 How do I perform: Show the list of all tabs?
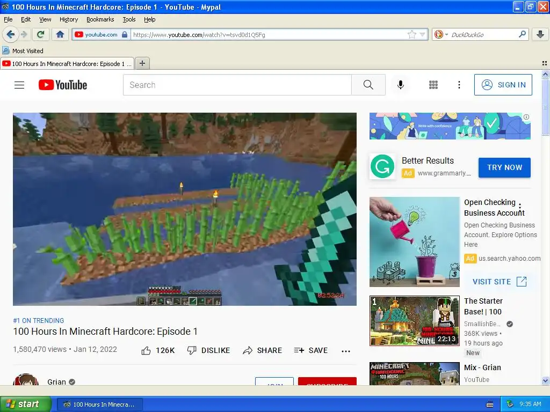pos(545,63)
